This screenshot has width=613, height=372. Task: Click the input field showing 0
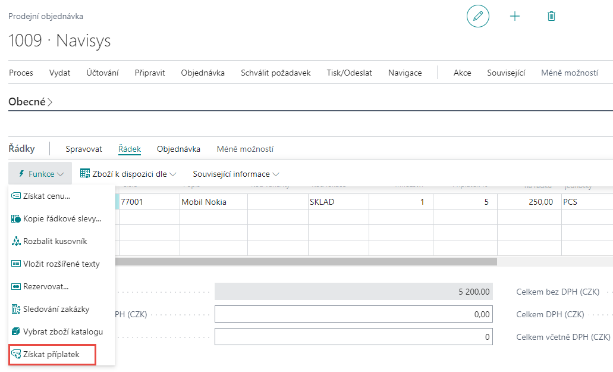pyautogui.click(x=353, y=337)
